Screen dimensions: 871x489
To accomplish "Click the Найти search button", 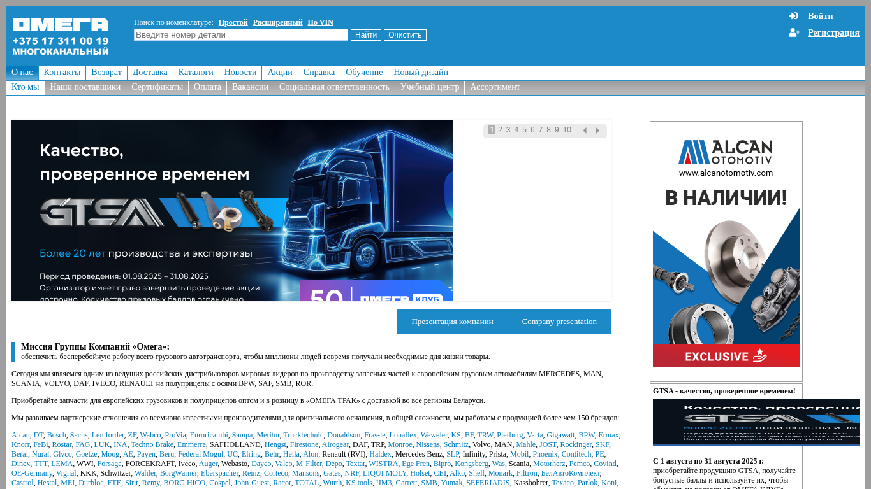I will pos(366,35).
